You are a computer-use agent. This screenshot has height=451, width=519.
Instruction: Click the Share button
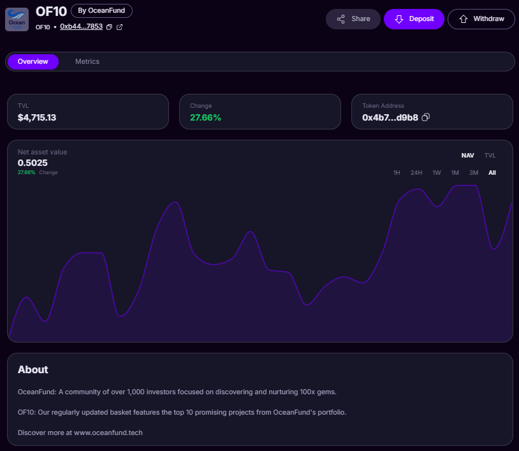[353, 19]
